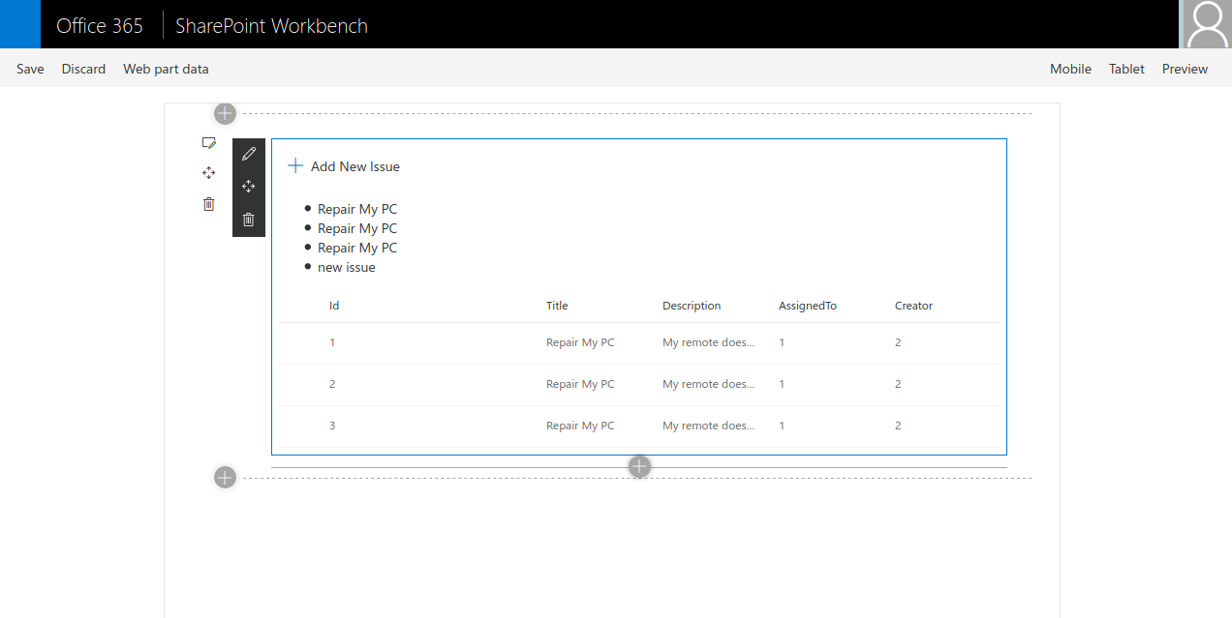This screenshot has height=618, width=1232.
Task: Click the Title cell in row Id 2
Action: [580, 384]
